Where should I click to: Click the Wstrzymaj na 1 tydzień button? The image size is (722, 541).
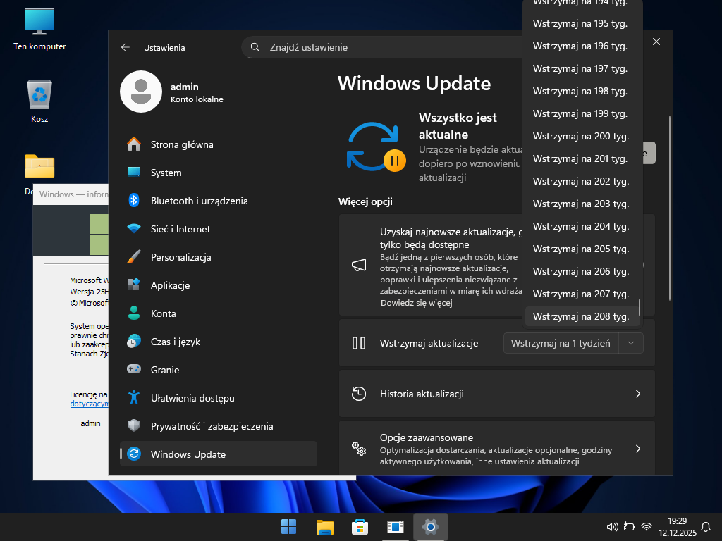[x=561, y=343]
